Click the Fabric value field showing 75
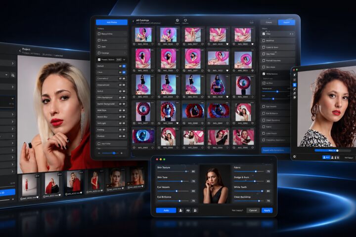Image resolution: width=356 pixels, height=237 pixels. [268, 171]
